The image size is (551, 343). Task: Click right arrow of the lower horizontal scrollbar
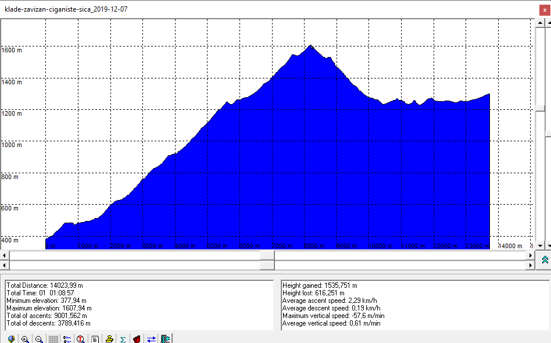tap(529, 265)
